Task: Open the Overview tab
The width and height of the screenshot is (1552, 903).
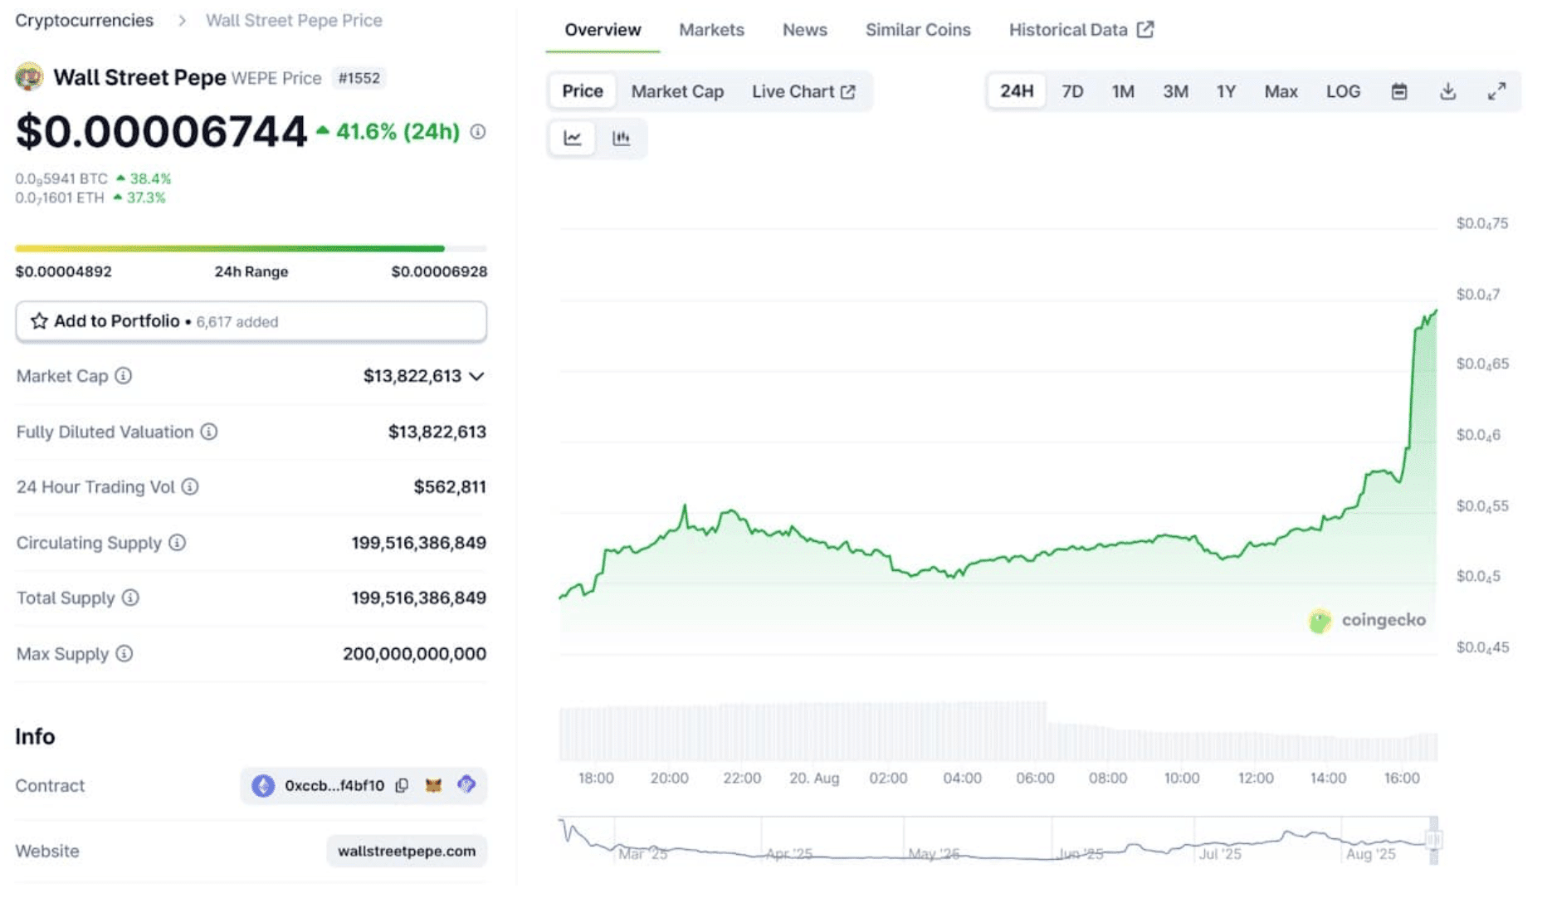Action: tap(603, 30)
